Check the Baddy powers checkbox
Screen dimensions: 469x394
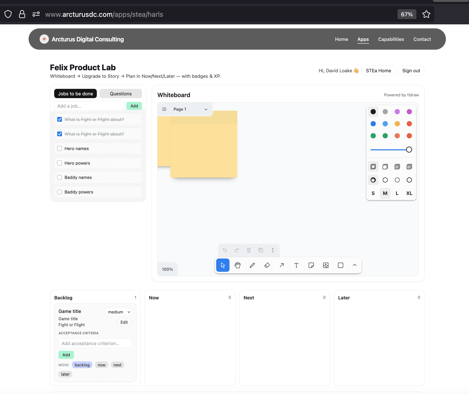(60, 192)
